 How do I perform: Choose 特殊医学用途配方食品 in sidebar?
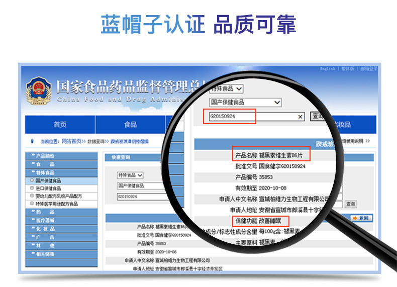pyautogui.click(x=56, y=204)
